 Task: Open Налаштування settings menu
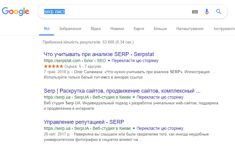click(190, 28)
